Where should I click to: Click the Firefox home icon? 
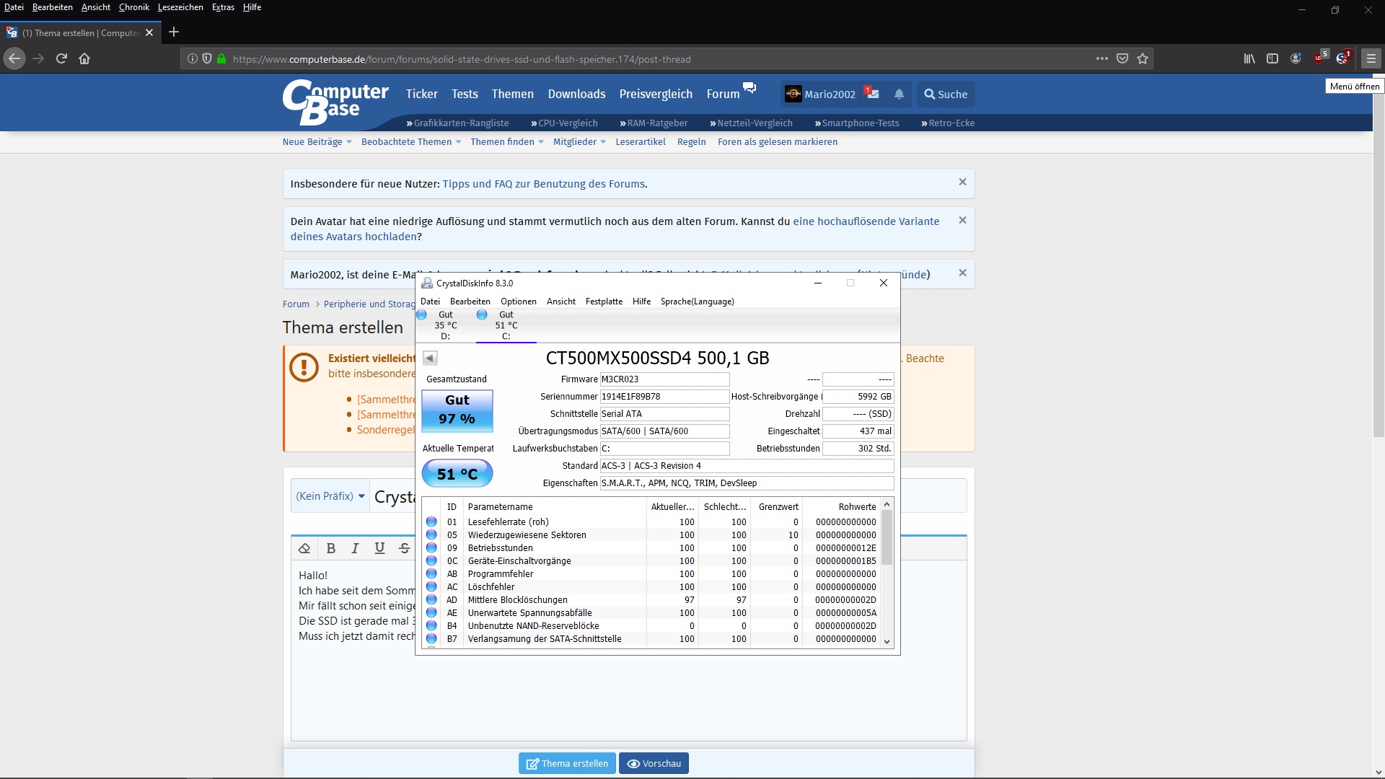pos(84,59)
